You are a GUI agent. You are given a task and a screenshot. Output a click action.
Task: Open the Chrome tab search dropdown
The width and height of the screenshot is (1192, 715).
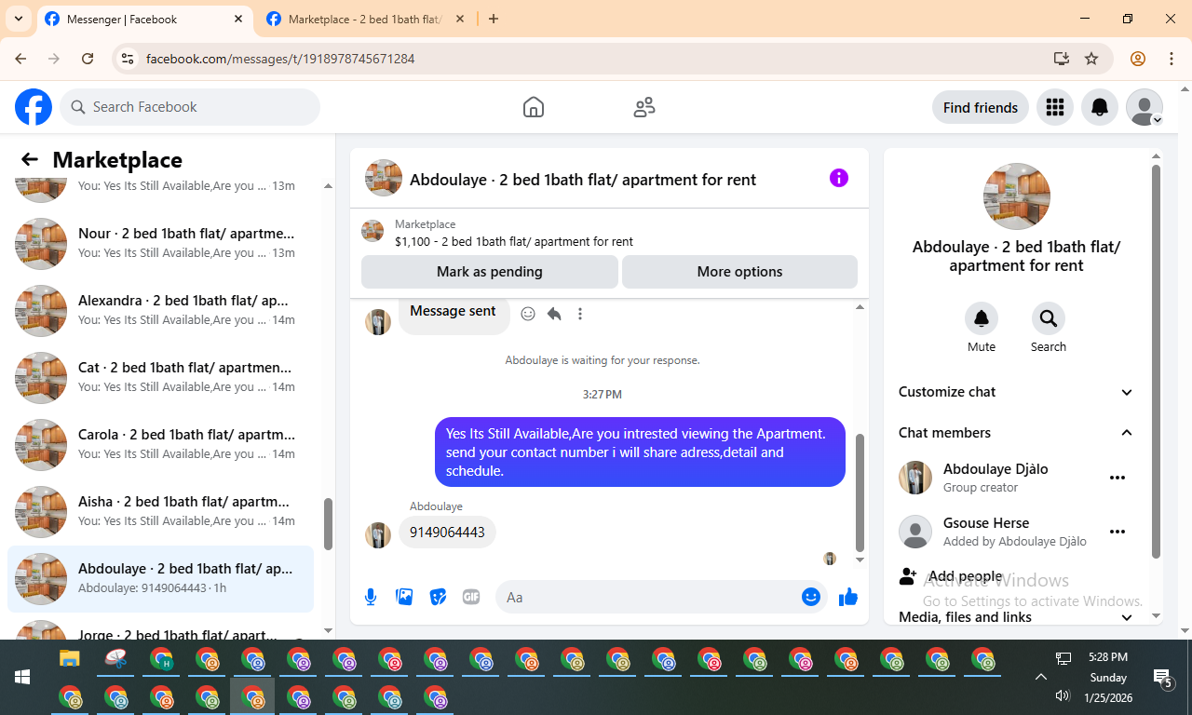pyautogui.click(x=18, y=19)
